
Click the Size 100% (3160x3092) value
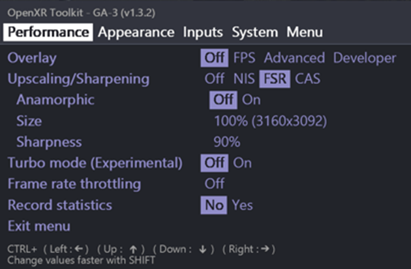[270, 121]
